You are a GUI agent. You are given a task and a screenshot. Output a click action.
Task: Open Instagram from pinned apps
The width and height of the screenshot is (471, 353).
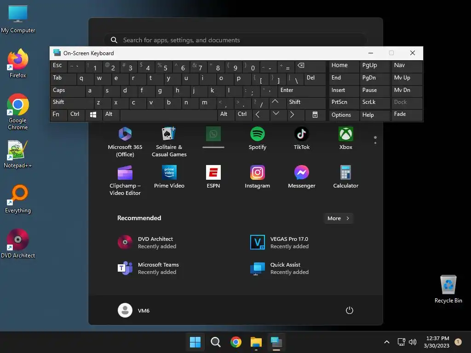click(x=258, y=177)
